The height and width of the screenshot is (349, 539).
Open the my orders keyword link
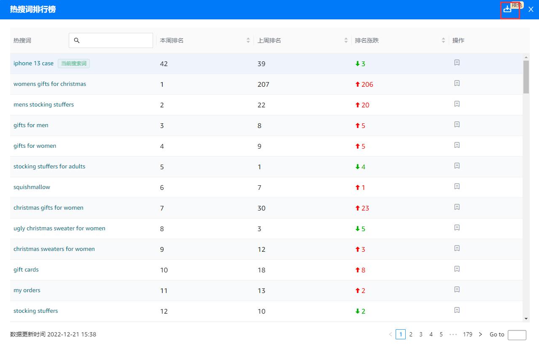27,290
